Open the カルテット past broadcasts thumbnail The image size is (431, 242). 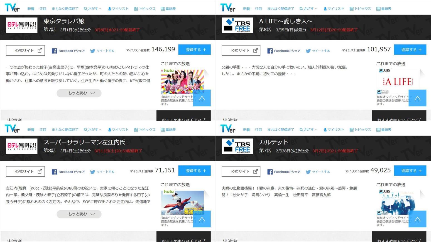coord(398,202)
